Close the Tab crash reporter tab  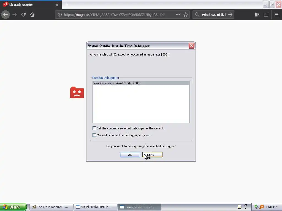coord(57,5)
